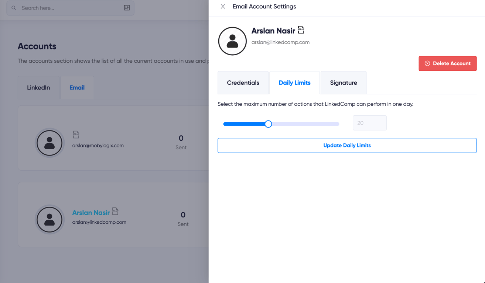Click the large profile avatar in settings panel
Image resolution: width=485 pixels, height=283 pixels.
[x=232, y=41]
